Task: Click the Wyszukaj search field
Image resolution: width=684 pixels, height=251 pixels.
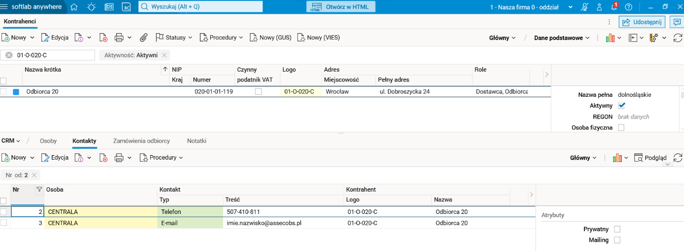Action: click(x=200, y=7)
